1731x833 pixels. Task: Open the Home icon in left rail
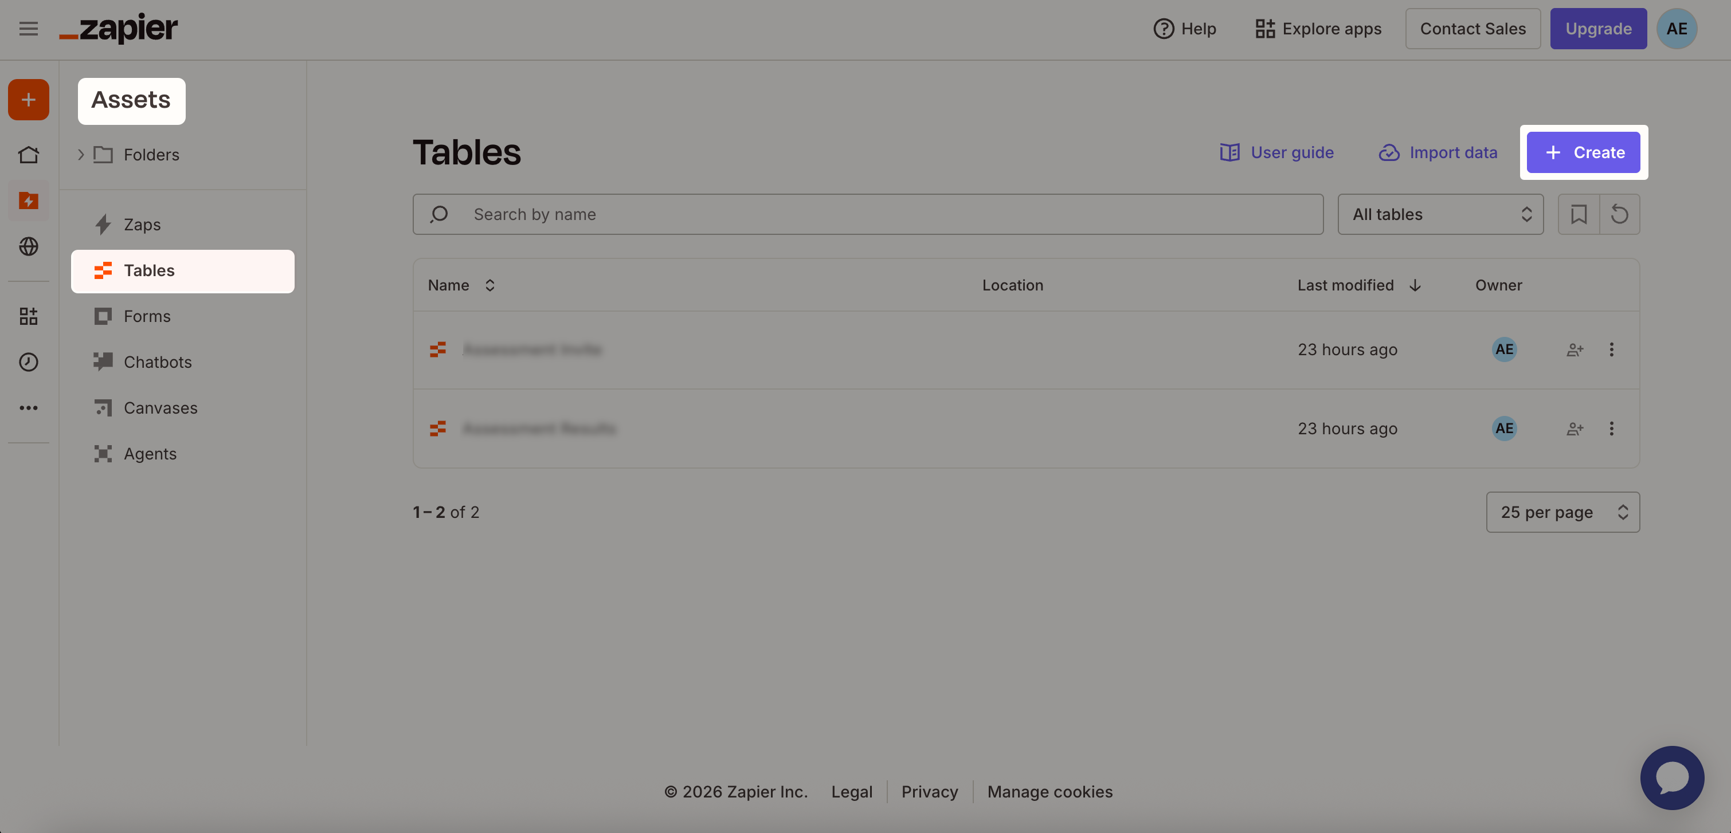click(x=28, y=155)
